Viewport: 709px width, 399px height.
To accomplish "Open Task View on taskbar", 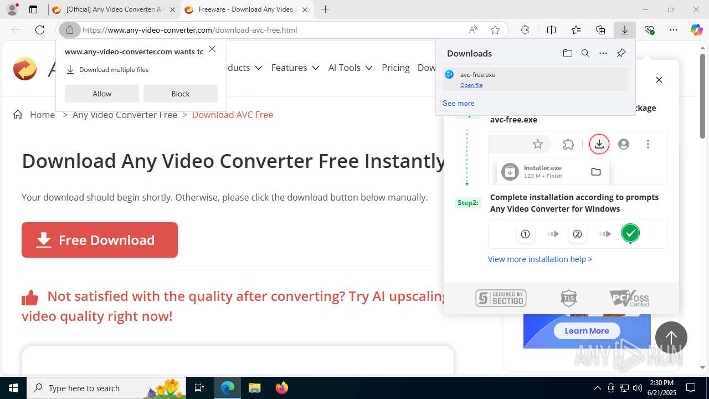I will [x=199, y=388].
